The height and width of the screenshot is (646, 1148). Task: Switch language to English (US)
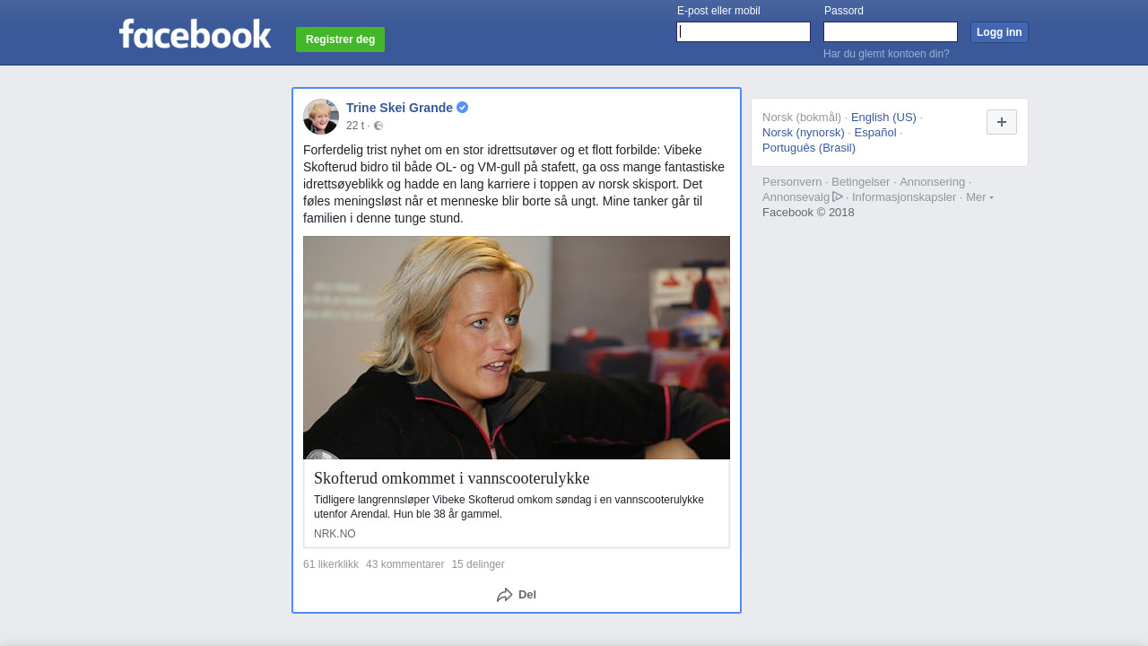coord(883,118)
